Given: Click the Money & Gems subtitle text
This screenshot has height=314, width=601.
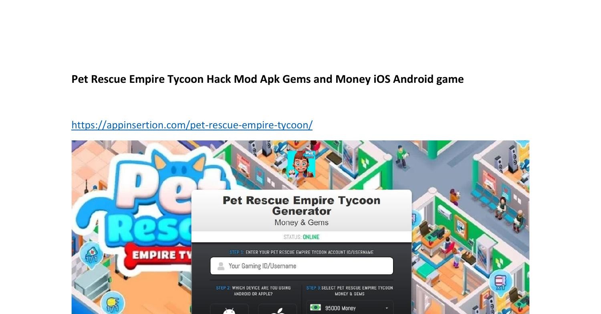Looking at the screenshot, I should (x=301, y=222).
